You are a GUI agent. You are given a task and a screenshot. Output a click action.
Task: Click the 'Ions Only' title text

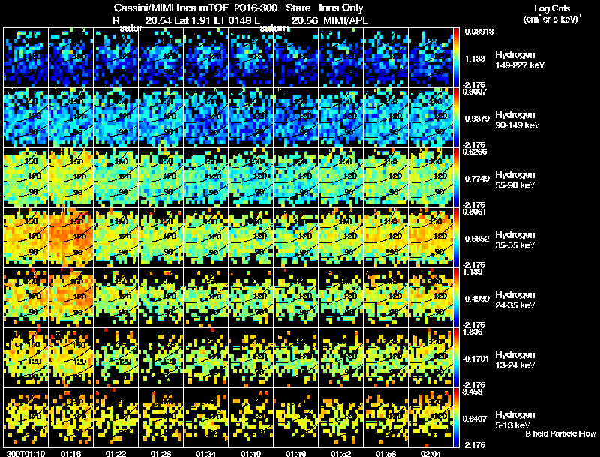click(341, 8)
